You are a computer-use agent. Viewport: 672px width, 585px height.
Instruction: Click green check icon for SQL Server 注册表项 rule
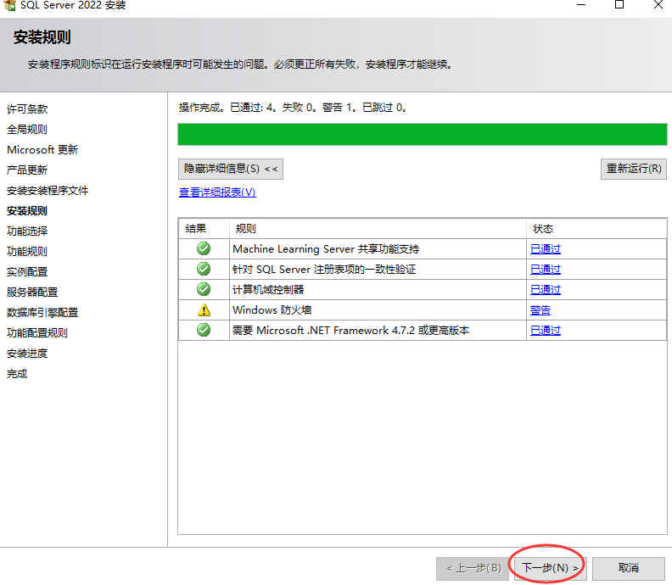click(204, 269)
